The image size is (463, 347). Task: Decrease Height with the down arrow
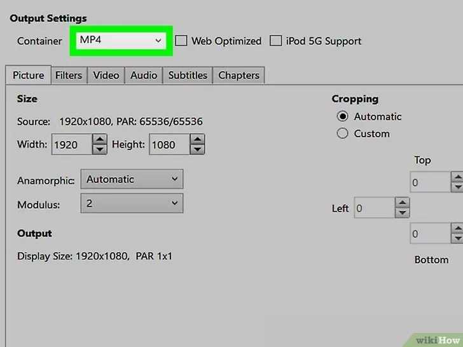point(198,149)
